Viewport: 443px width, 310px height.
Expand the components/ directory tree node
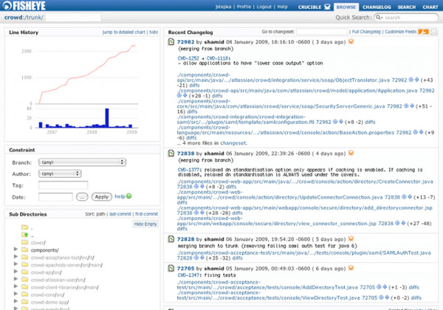coord(17,250)
